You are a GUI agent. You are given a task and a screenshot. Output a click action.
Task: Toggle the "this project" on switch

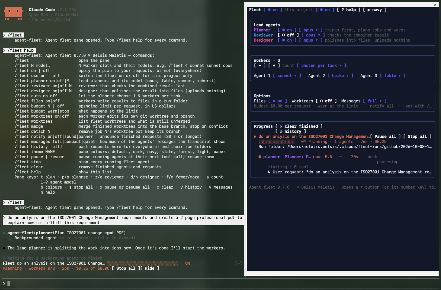[325, 10]
